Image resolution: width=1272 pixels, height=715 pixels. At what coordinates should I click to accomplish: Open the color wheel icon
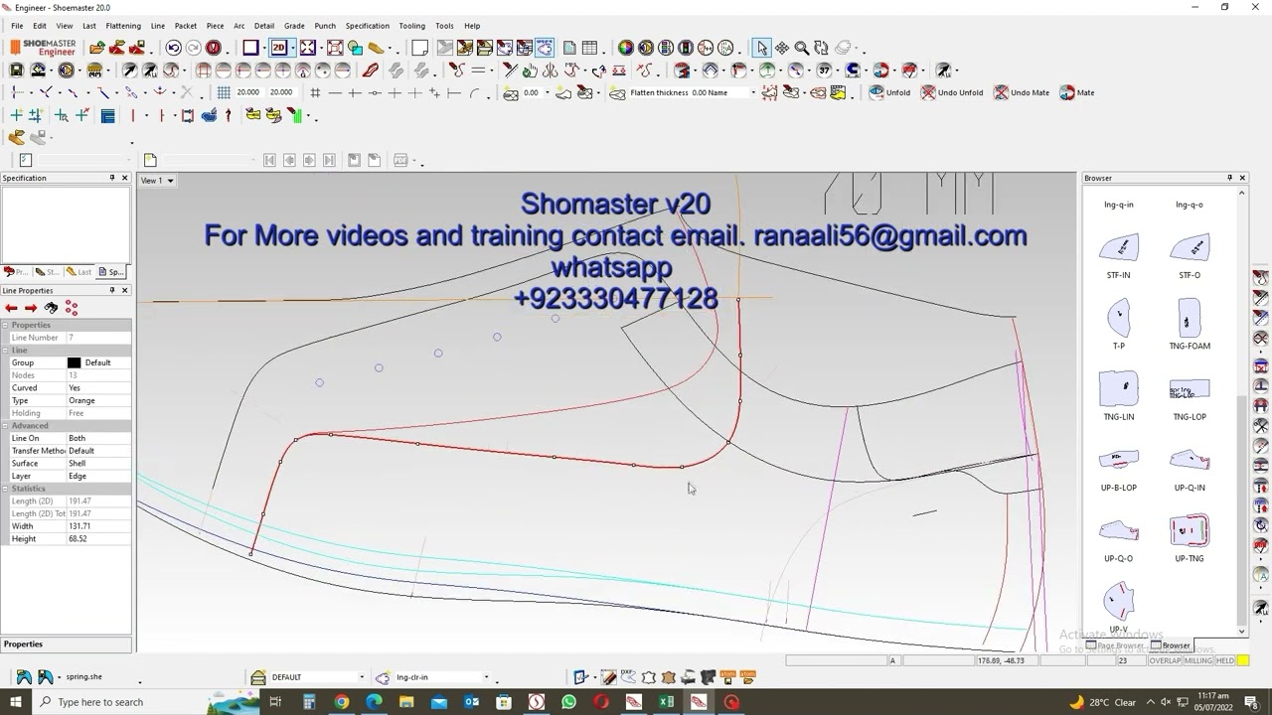pyautogui.click(x=625, y=48)
